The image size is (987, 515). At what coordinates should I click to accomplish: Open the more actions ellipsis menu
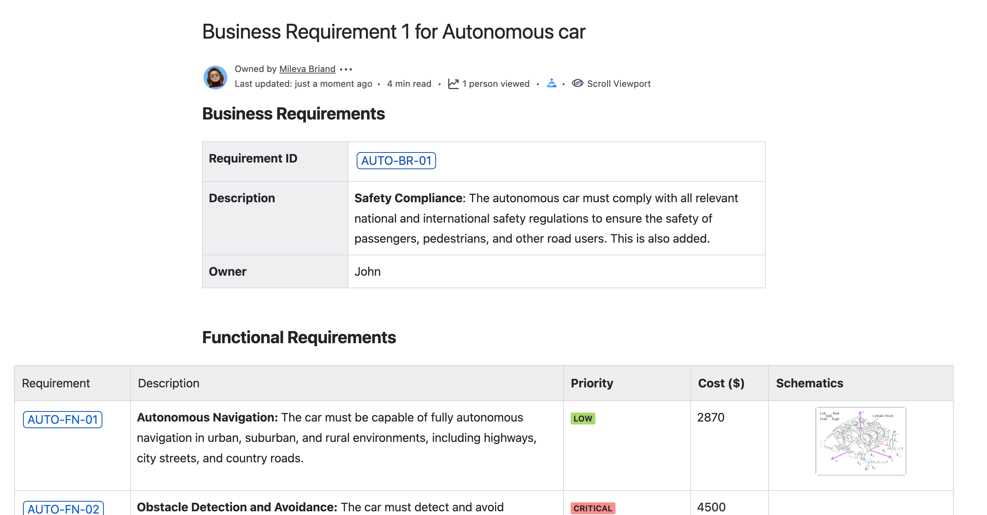(x=347, y=69)
